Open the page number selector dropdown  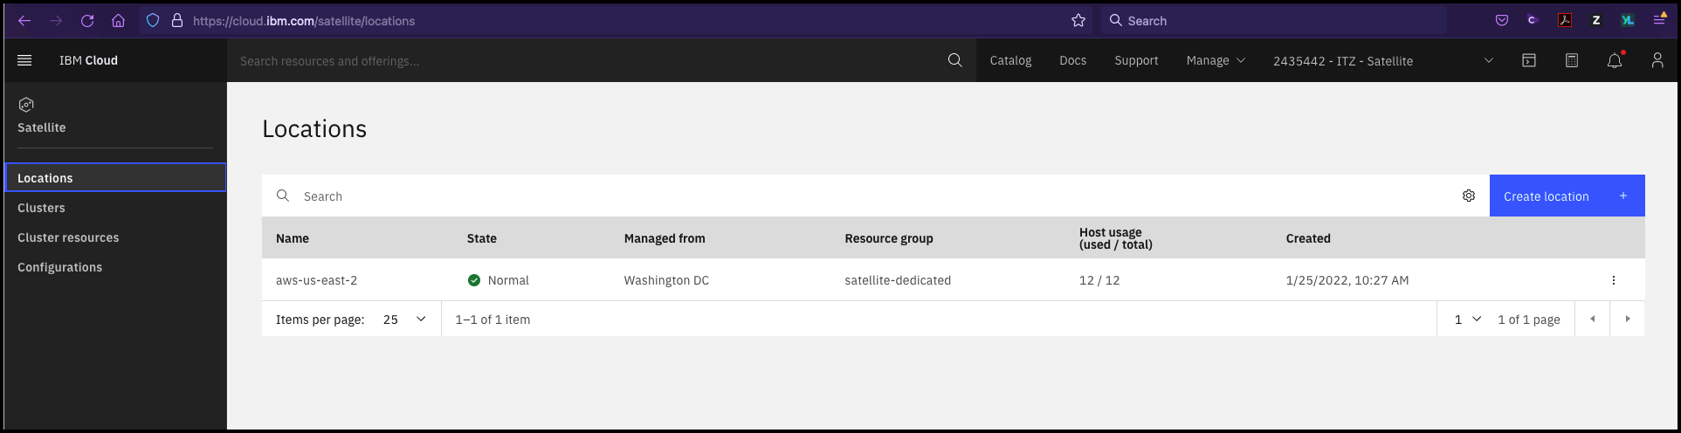click(1467, 320)
